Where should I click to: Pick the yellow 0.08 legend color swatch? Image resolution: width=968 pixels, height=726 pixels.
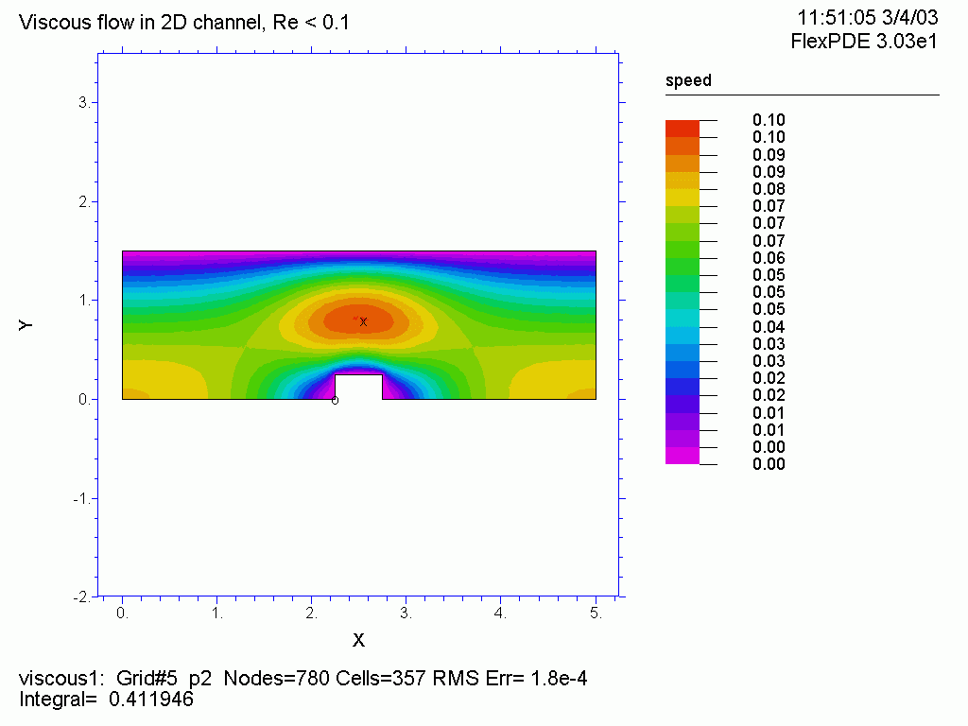pyautogui.click(x=682, y=197)
